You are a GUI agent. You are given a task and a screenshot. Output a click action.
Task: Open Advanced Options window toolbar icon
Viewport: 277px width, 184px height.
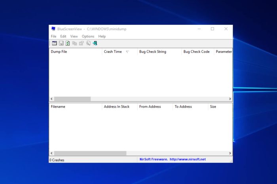pyautogui.click(x=55, y=43)
